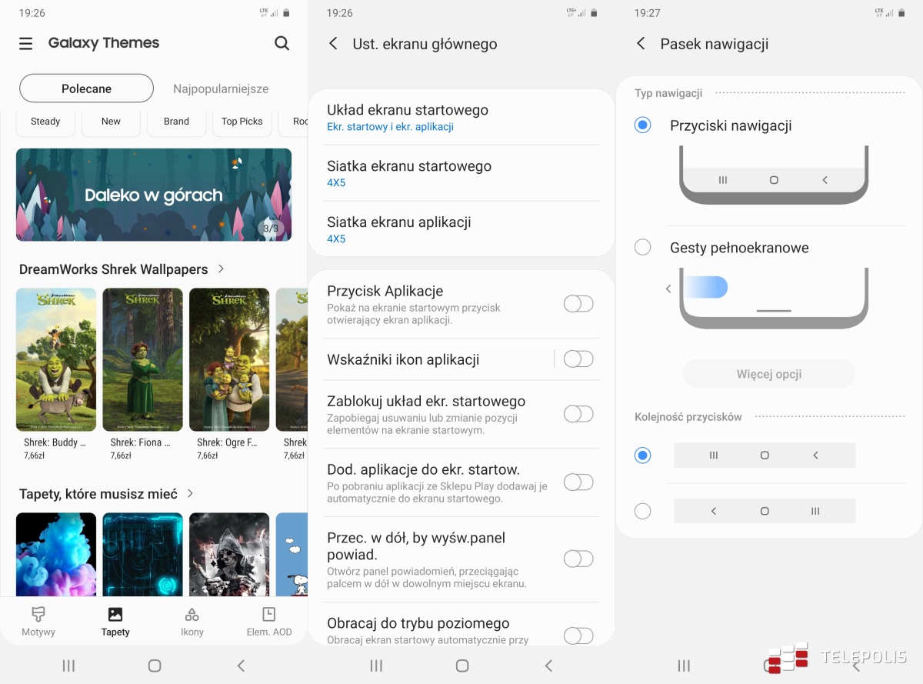923x684 pixels.
Task: Expand Tapety, które musisz mieć arrow
Action: point(191,493)
